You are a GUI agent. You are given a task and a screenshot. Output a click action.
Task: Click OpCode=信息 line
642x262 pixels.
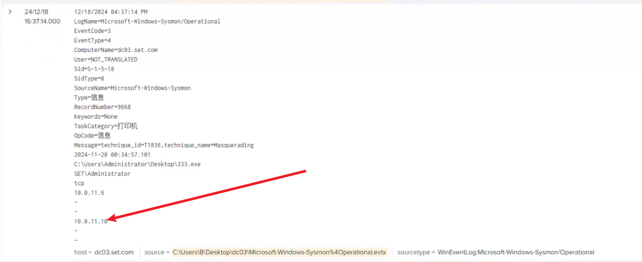tap(92, 135)
